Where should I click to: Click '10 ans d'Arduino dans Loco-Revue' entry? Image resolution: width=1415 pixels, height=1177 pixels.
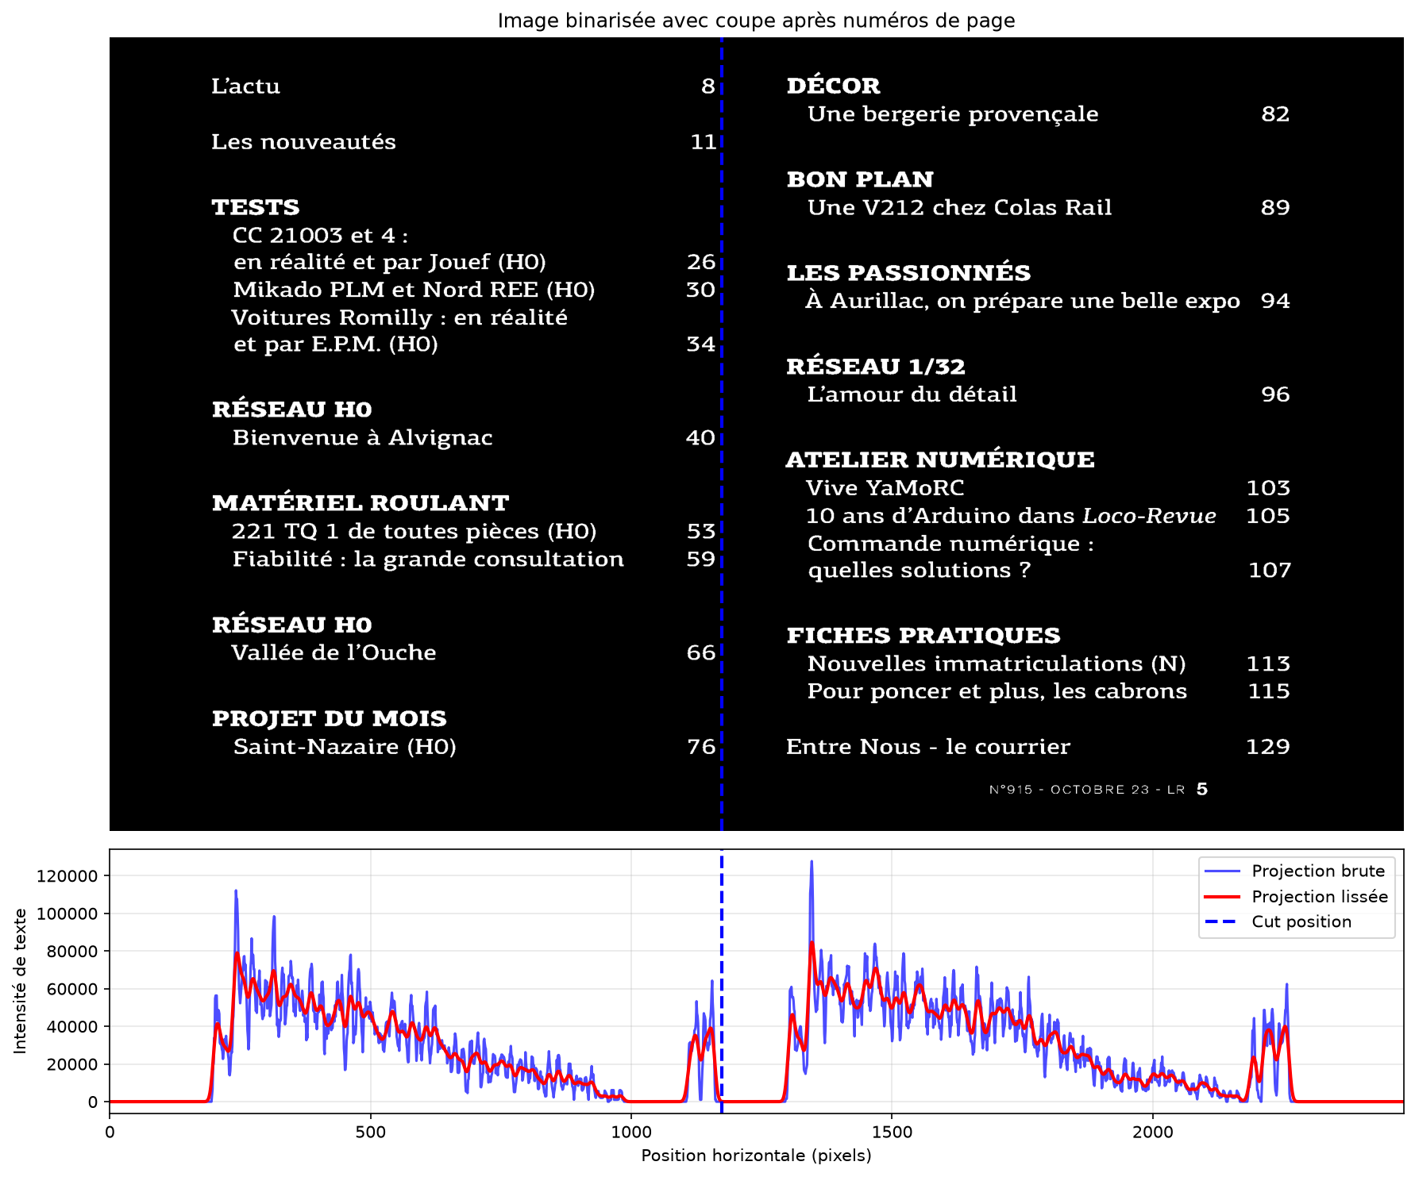(x=1011, y=516)
